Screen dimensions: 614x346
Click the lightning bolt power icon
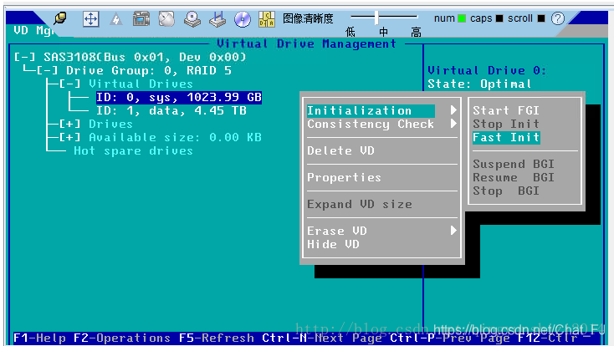tap(116, 18)
